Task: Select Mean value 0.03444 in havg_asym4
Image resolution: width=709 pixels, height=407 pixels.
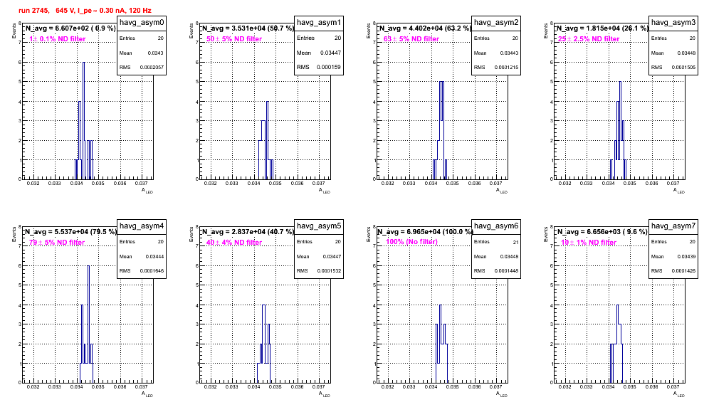Action: coord(154,256)
